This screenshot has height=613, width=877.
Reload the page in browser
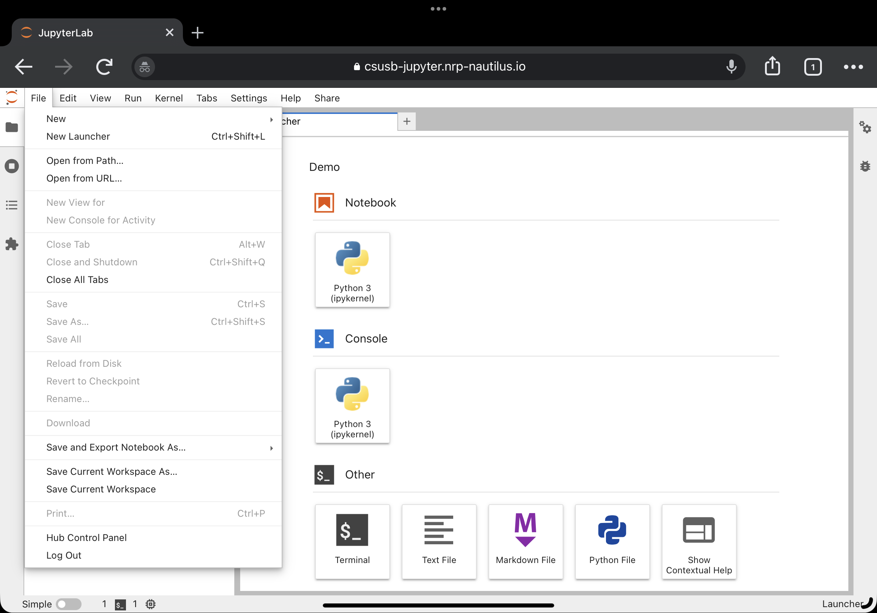pyautogui.click(x=104, y=67)
